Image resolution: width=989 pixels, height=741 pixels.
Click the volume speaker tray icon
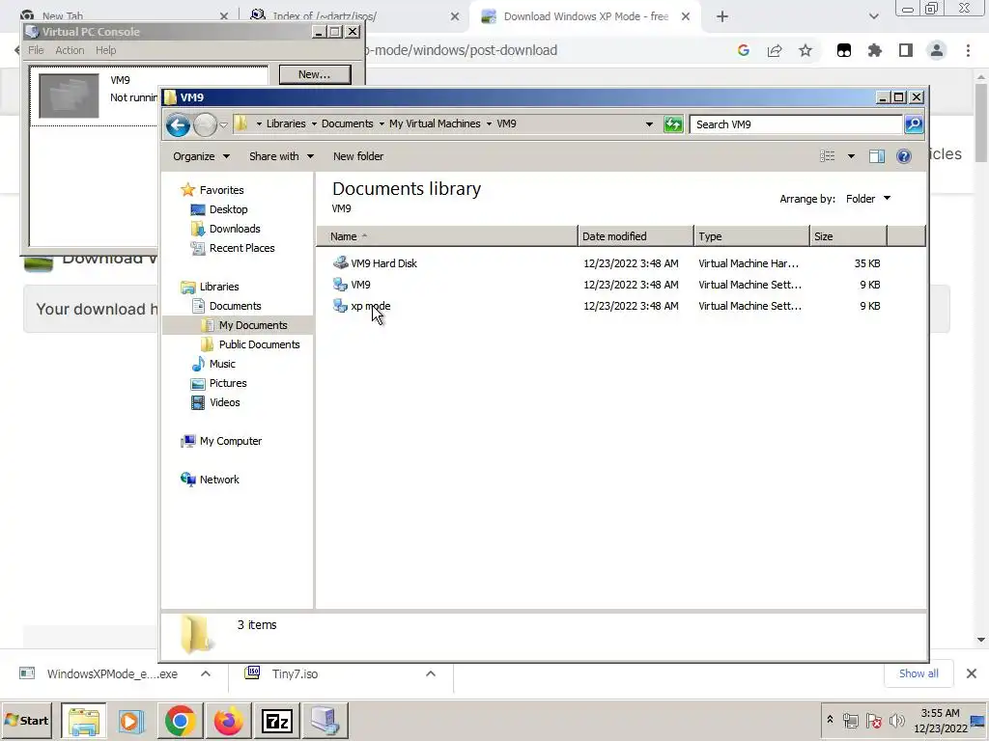(x=896, y=720)
